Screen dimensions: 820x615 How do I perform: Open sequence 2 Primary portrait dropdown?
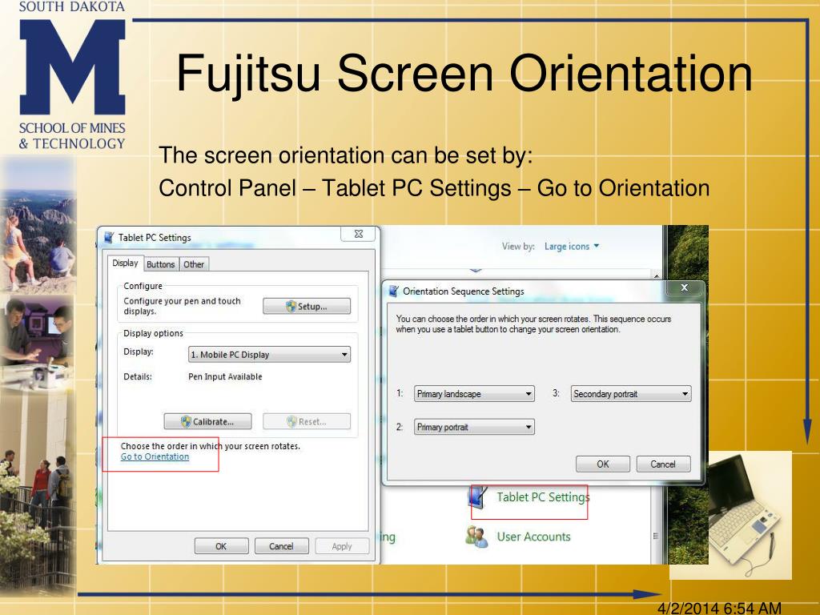(x=474, y=427)
